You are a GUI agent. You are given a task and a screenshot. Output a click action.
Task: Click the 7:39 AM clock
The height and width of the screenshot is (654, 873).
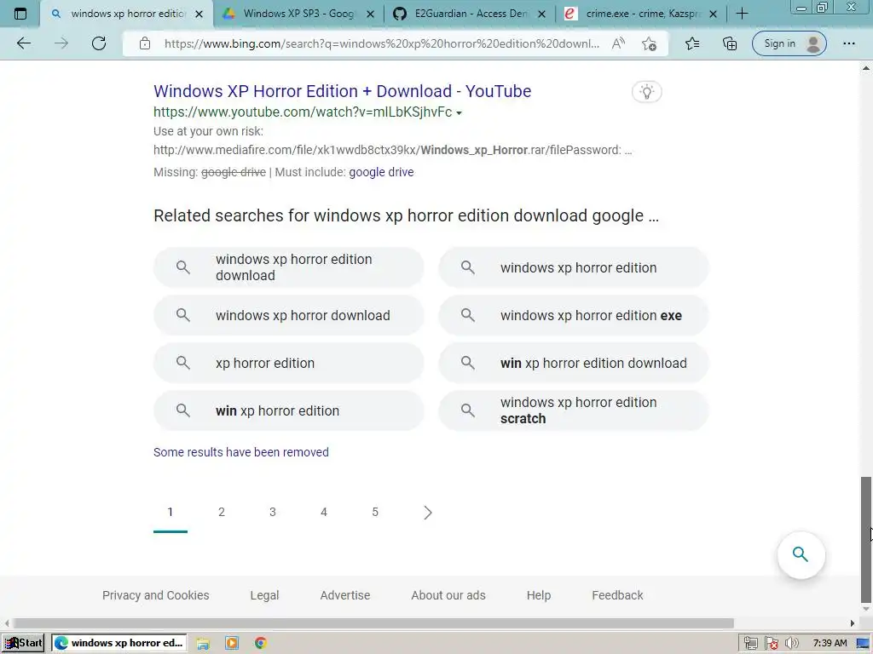click(x=830, y=643)
